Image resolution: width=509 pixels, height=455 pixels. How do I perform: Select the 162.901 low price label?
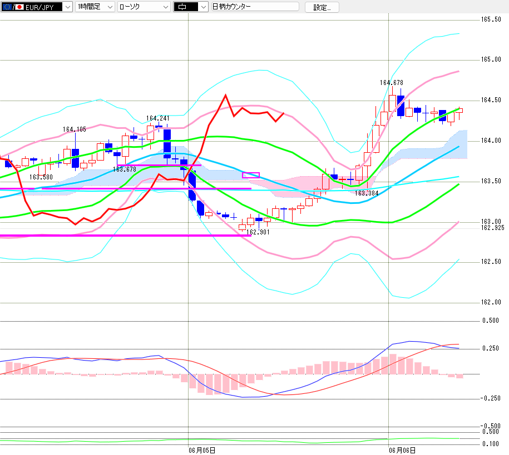[x=258, y=232]
